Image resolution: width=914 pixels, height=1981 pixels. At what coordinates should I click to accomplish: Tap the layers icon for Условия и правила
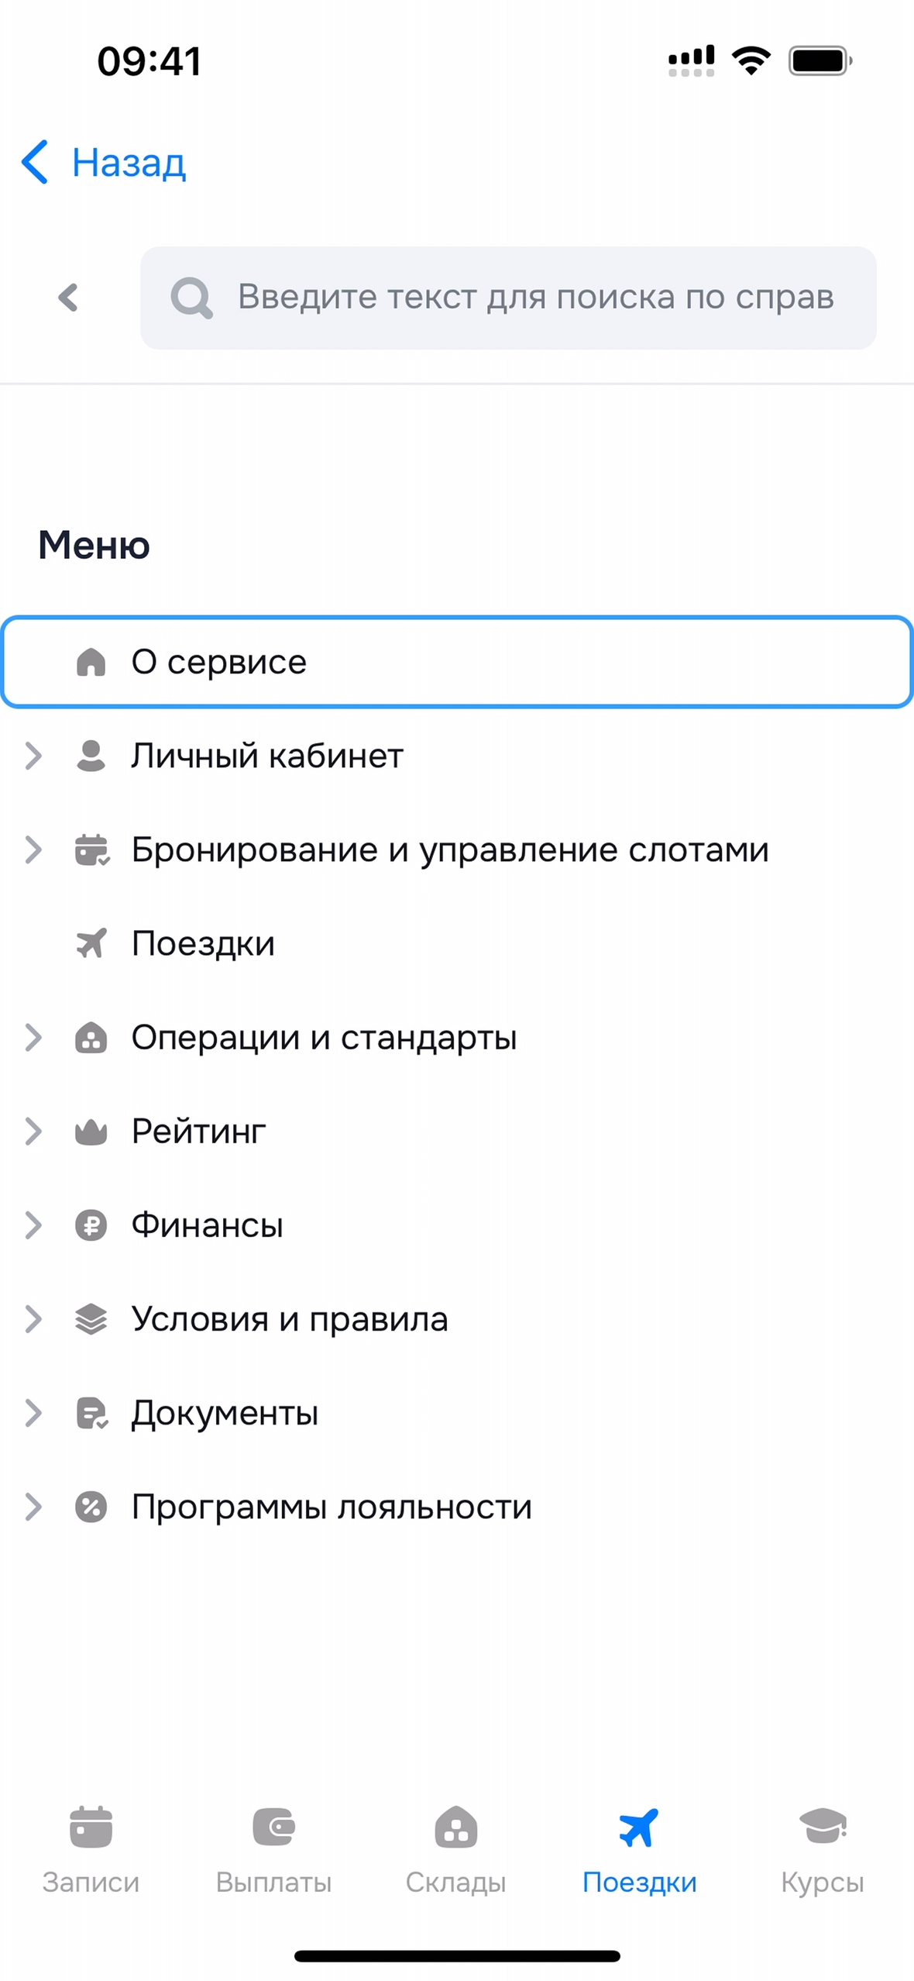point(91,1319)
